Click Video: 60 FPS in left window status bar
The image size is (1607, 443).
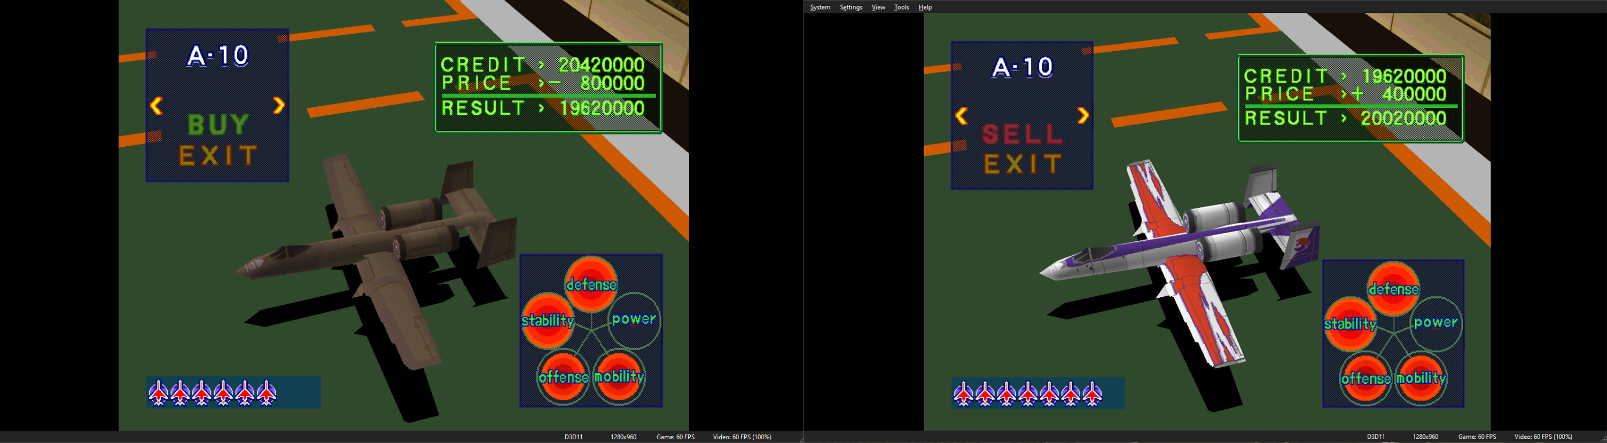coord(743,437)
